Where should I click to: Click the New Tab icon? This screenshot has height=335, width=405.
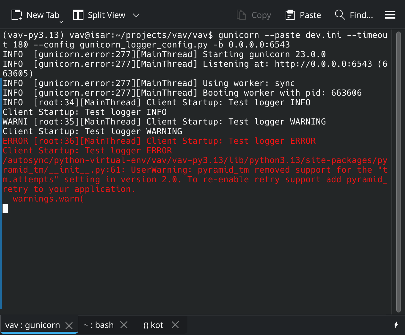point(17,15)
